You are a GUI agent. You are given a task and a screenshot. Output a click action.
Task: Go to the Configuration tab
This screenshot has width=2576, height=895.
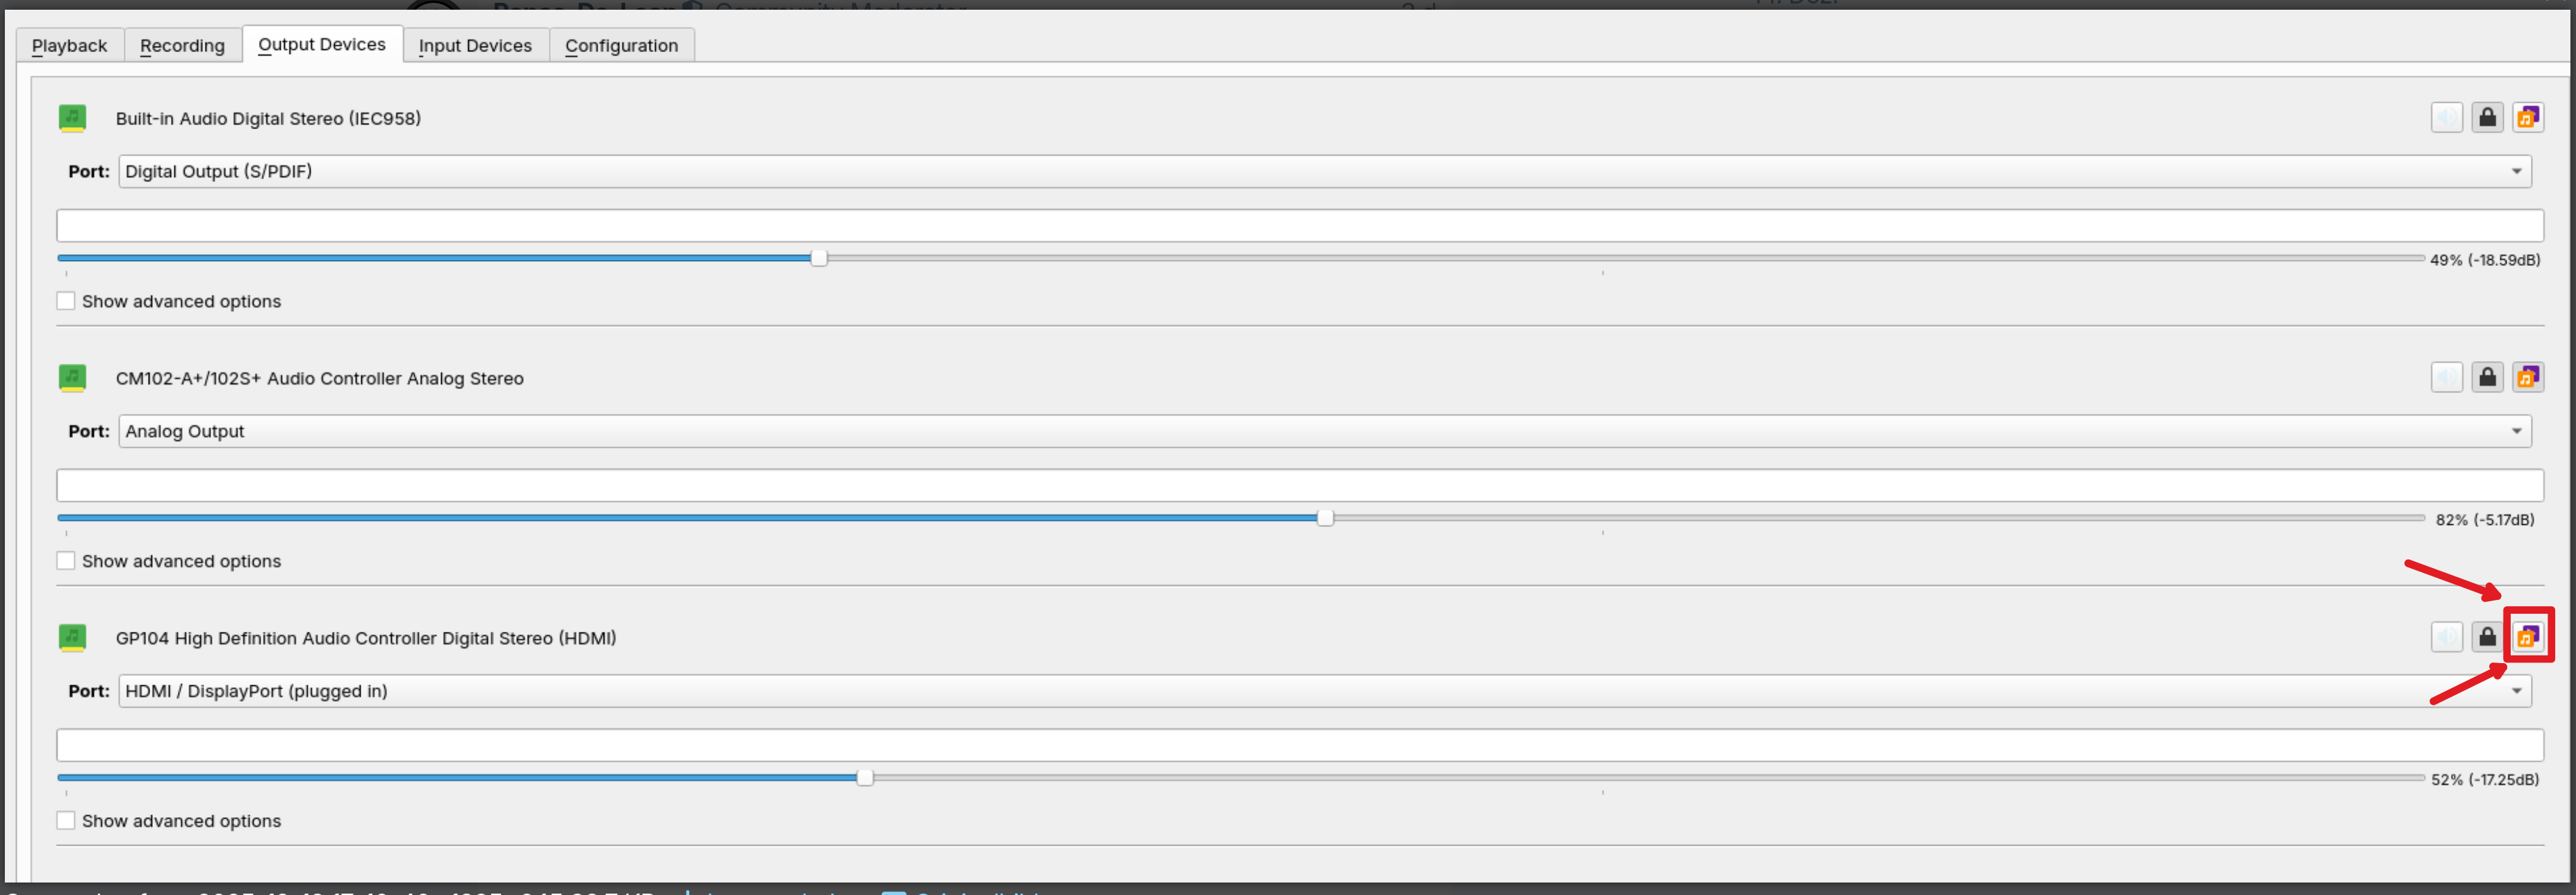click(621, 46)
